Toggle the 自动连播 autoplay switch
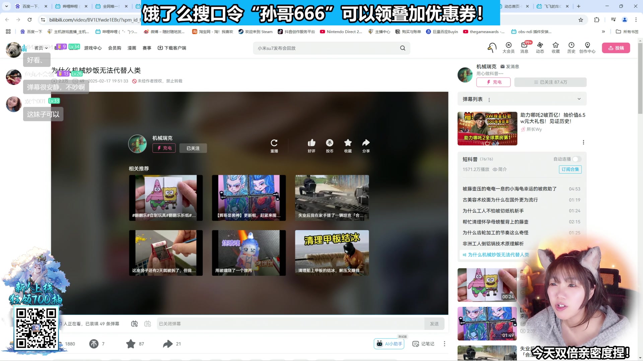The image size is (643, 361). pos(576,159)
